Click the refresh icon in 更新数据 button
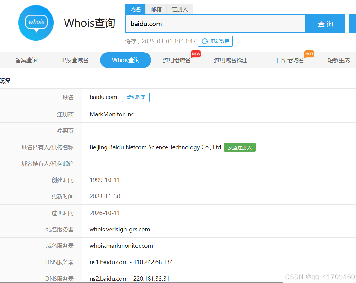 (x=205, y=41)
